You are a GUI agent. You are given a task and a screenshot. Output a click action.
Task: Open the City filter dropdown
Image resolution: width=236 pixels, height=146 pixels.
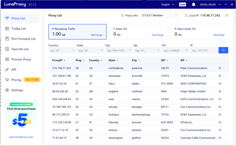pyautogui.click(x=119, y=50)
